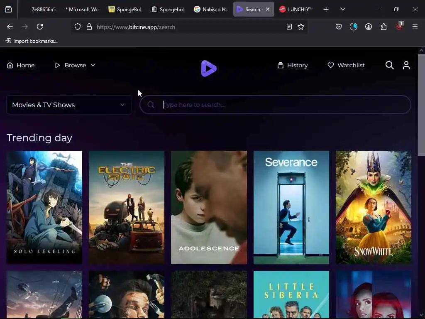Bookmark this page with the star

(301, 27)
